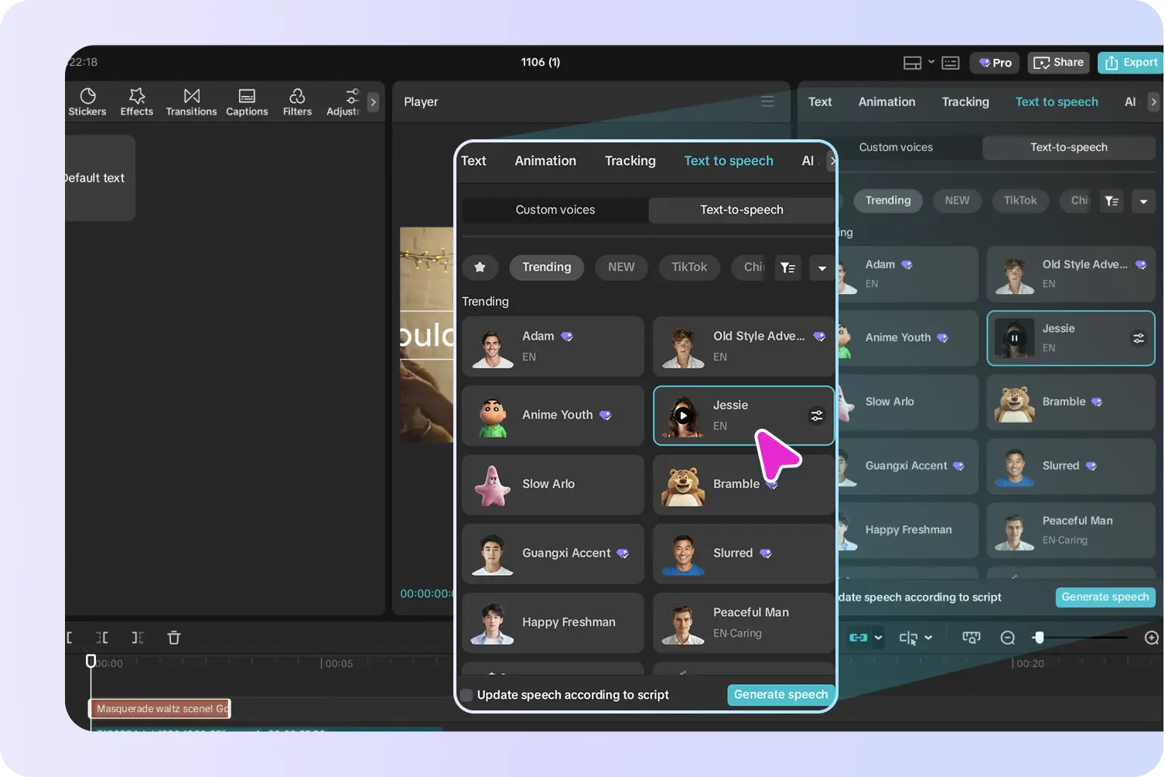Image resolution: width=1165 pixels, height=777 pixels.
Task: Open the Animation tab
Action: click(545, 160)
